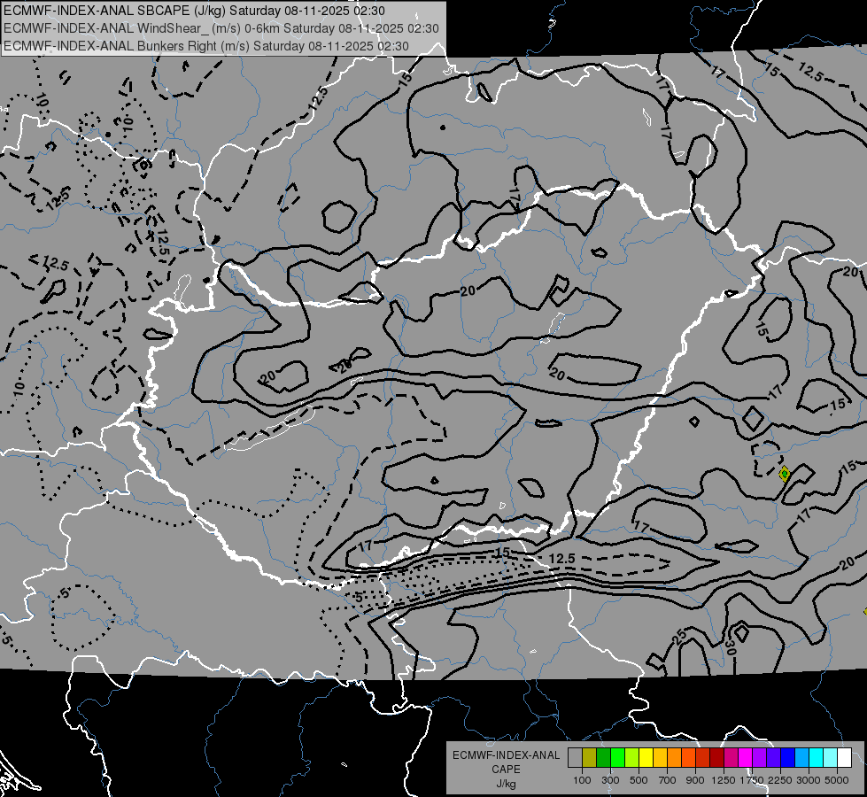Click the pure yellow legend swatch

646,758
